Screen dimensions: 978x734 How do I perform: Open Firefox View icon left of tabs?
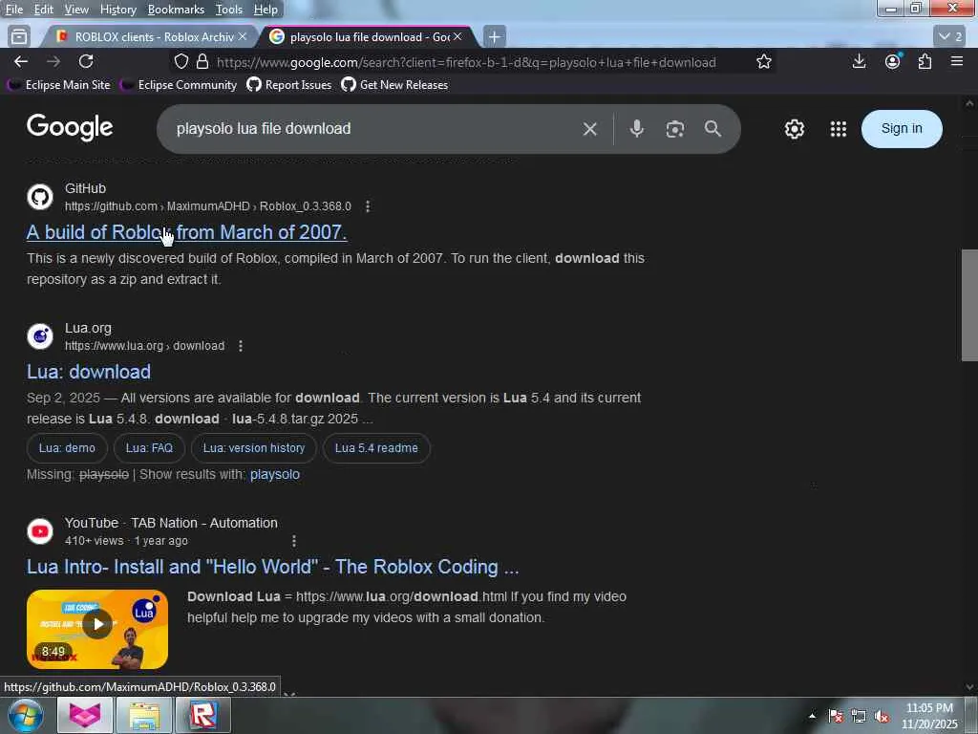[x=19, y=37]
